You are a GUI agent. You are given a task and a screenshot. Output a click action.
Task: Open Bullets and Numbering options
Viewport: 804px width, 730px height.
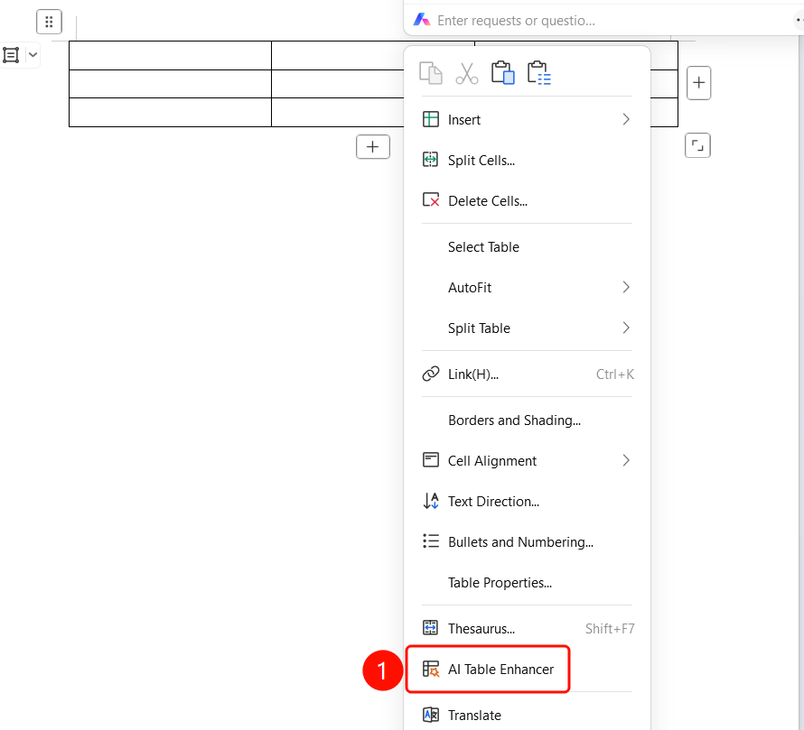click(x=527, y=541)
